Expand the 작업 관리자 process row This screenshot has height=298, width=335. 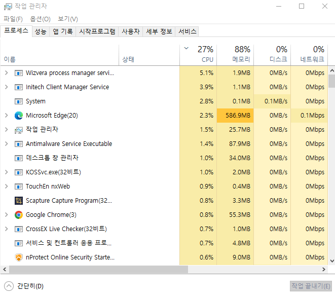point(7,129)
